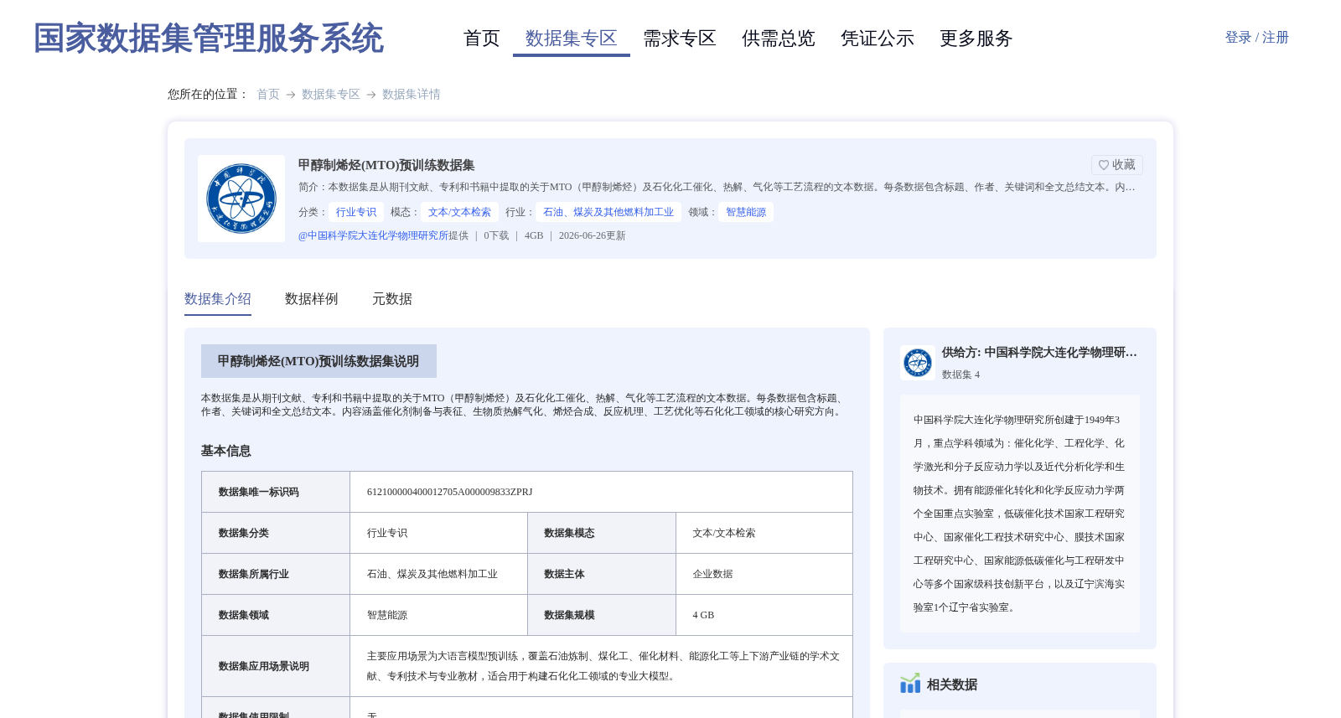Click the 智慧能源 domain tag
The width and height of the screenshot is (1341, 718).
tap(746, 212)
